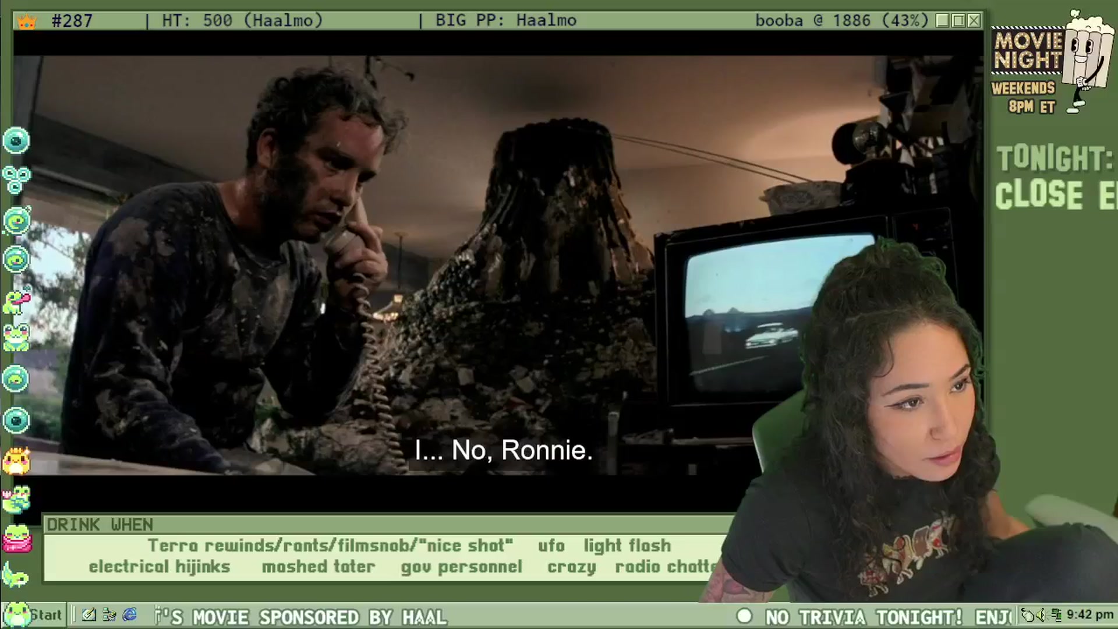Click the 'booba @ 1886 (43%)' goal text
This screenshot has width=1118, height=629.
(x=841, y=21)
